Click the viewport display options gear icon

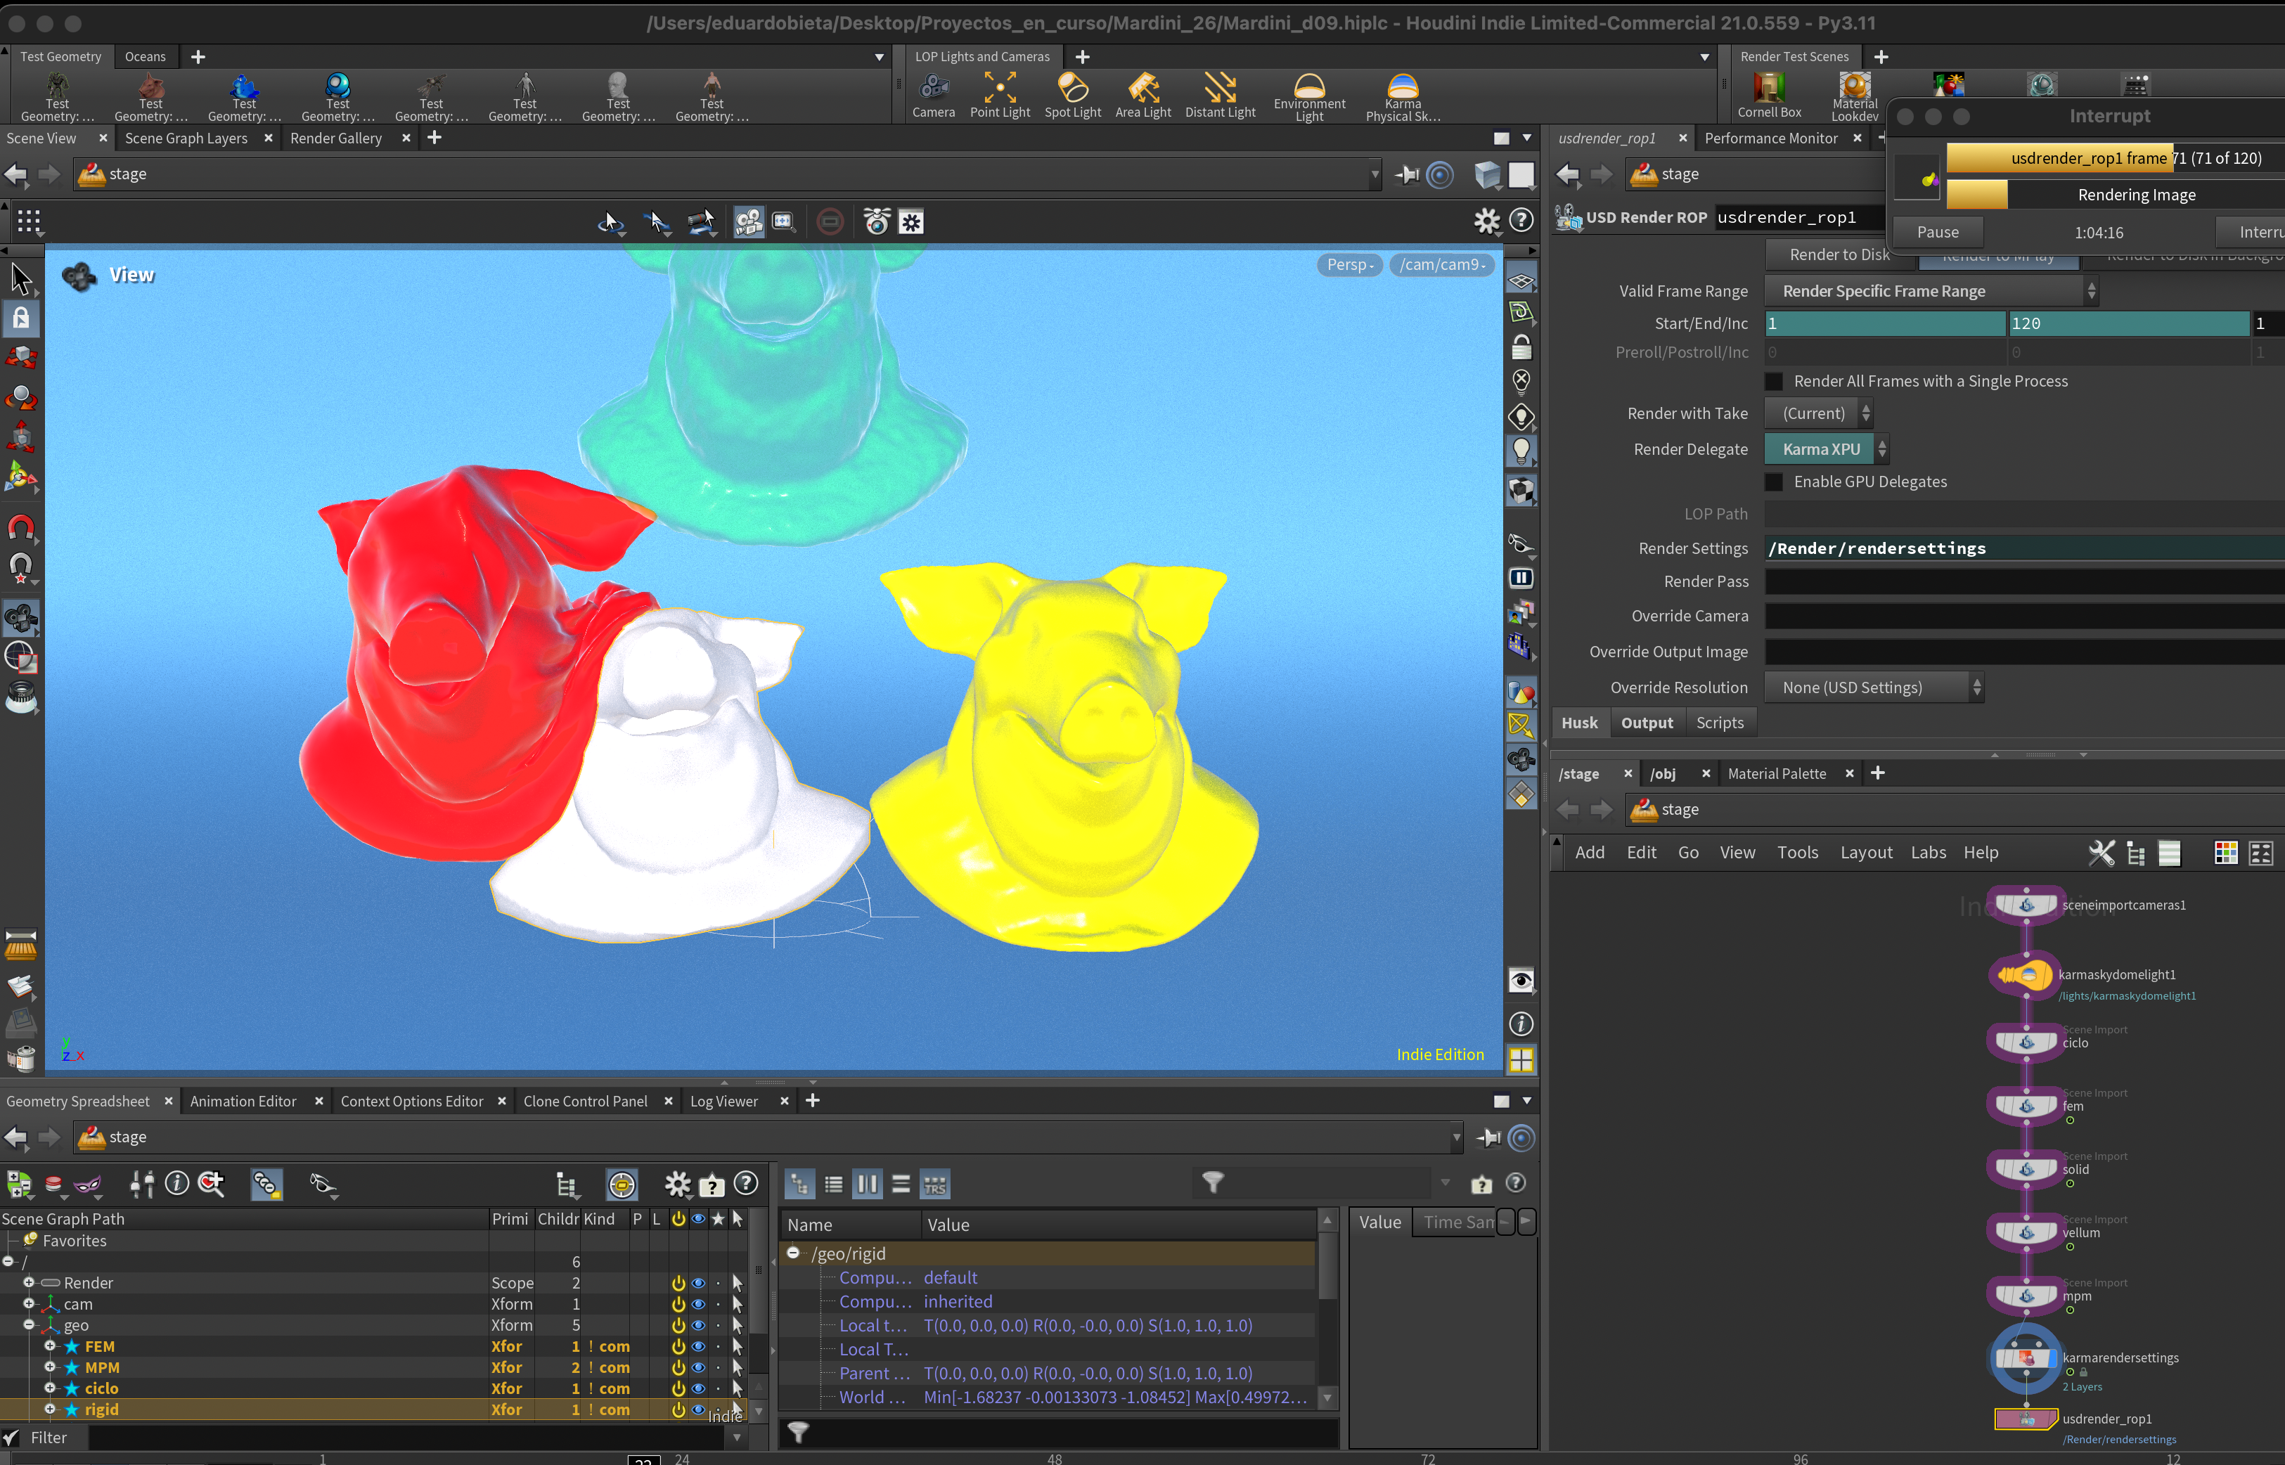[1486, 221]
